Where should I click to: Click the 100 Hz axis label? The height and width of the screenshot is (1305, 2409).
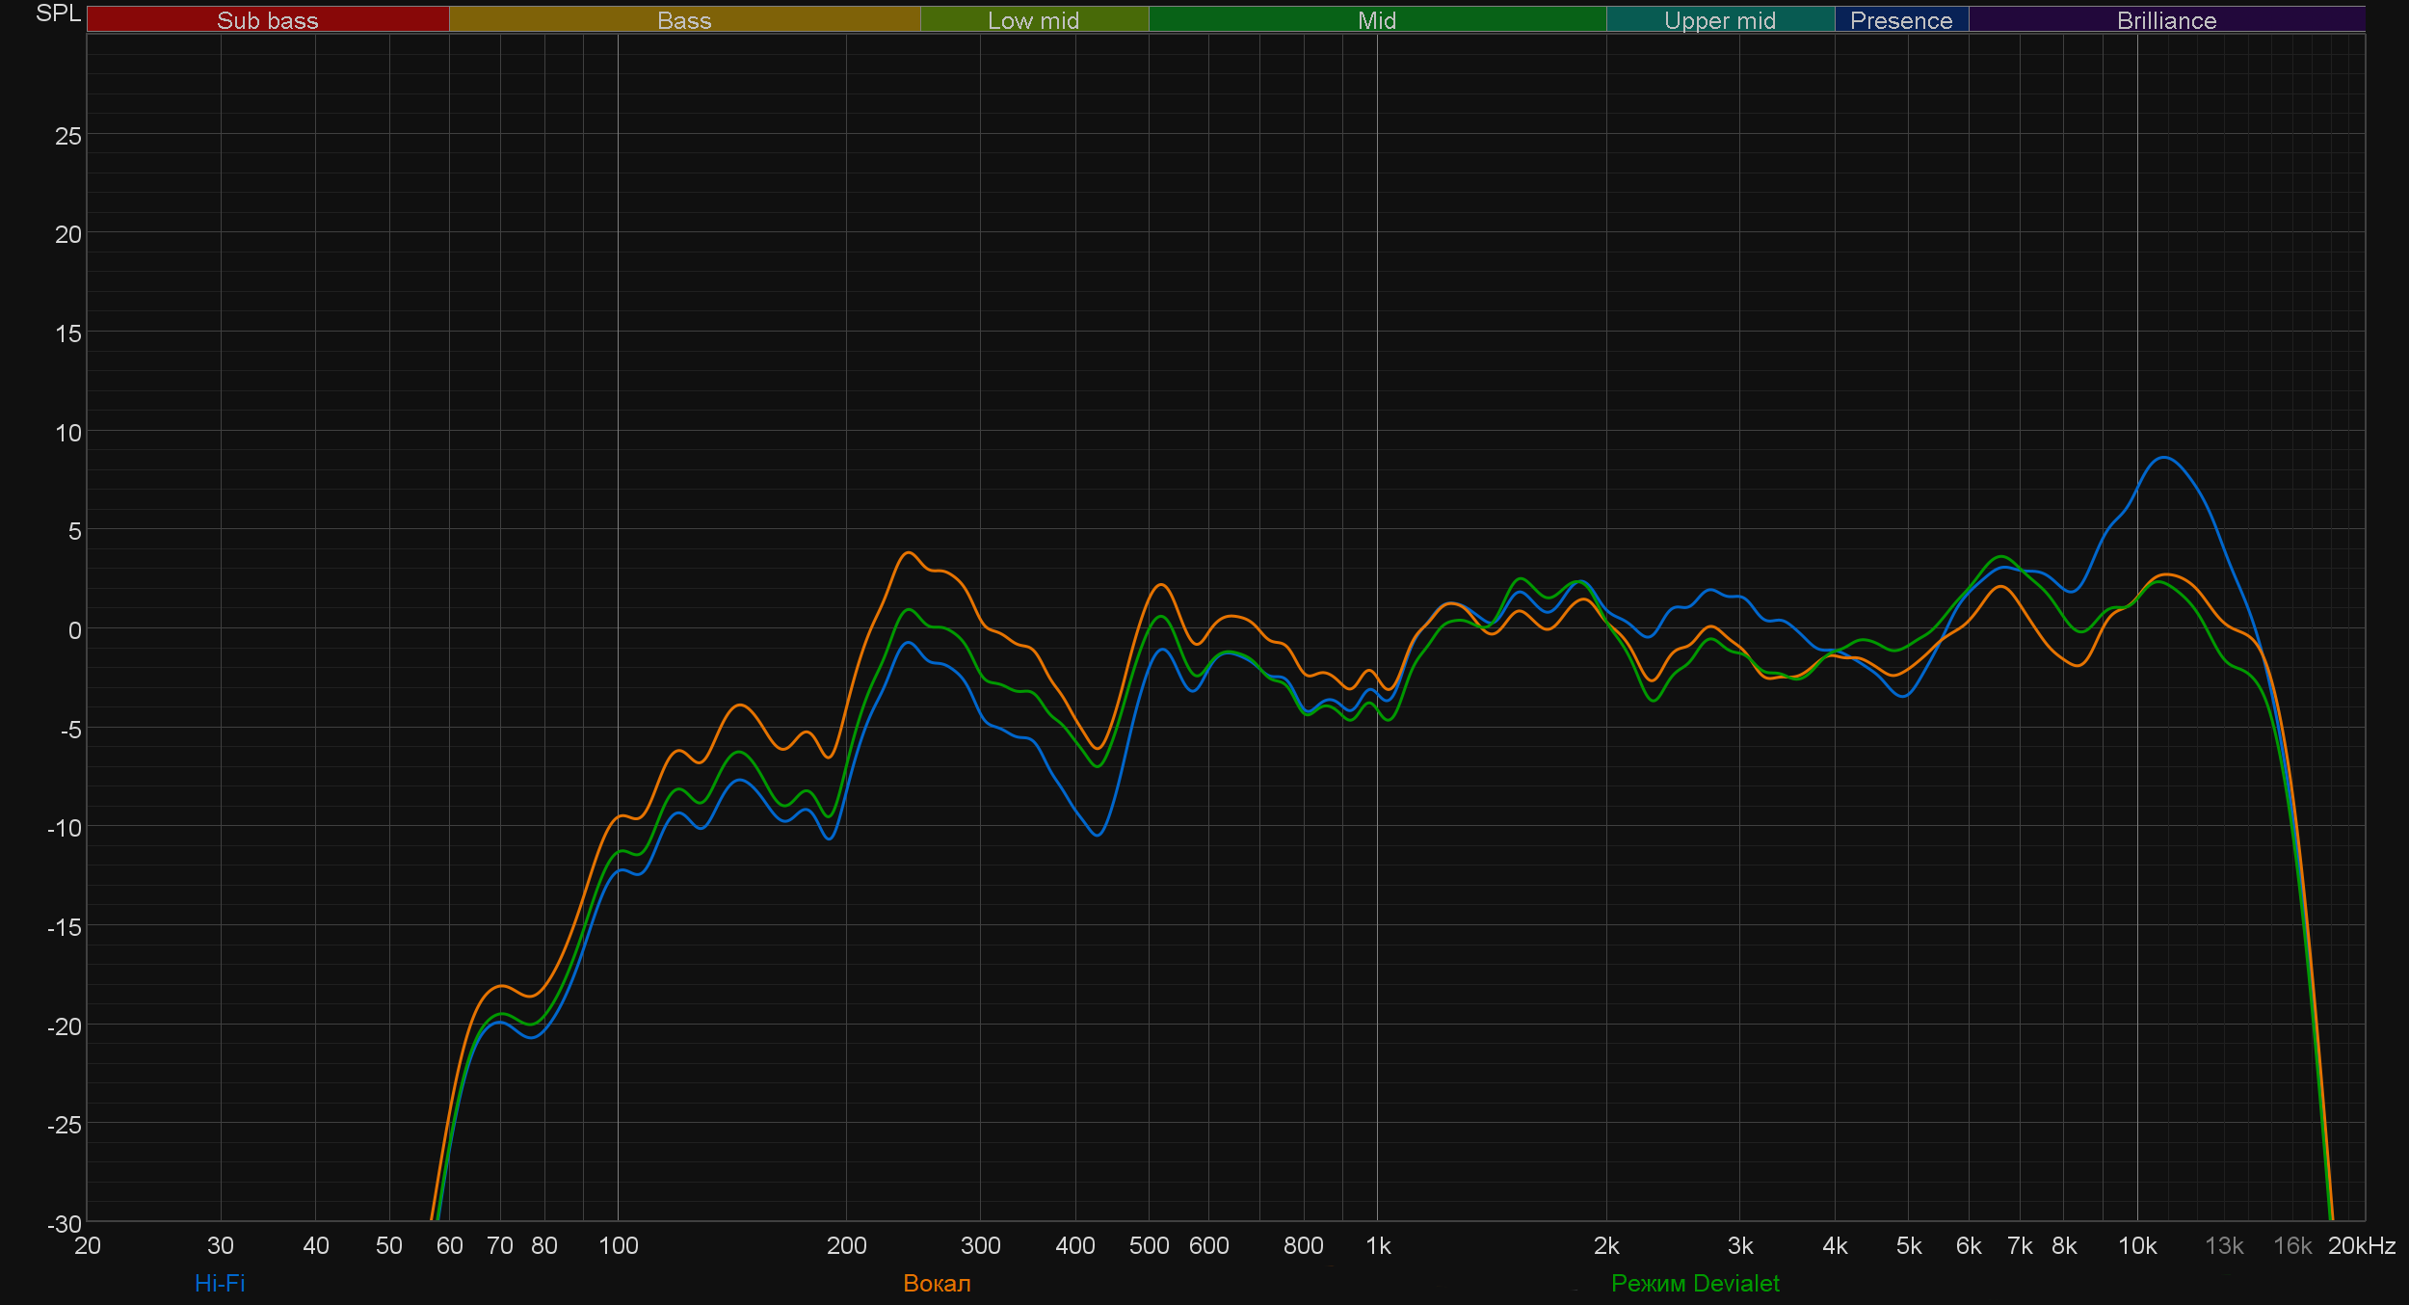pos(618,1246)
